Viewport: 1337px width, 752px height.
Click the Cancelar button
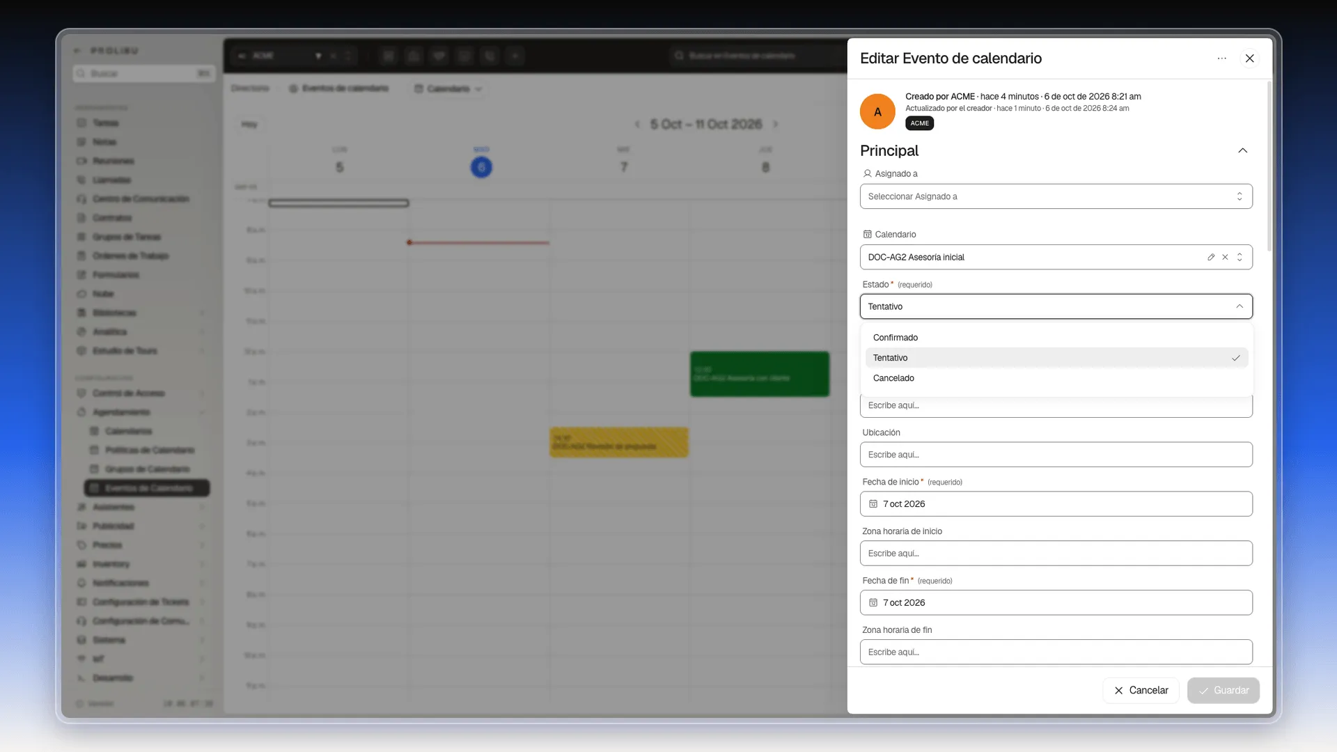[x=1141, y=691]
